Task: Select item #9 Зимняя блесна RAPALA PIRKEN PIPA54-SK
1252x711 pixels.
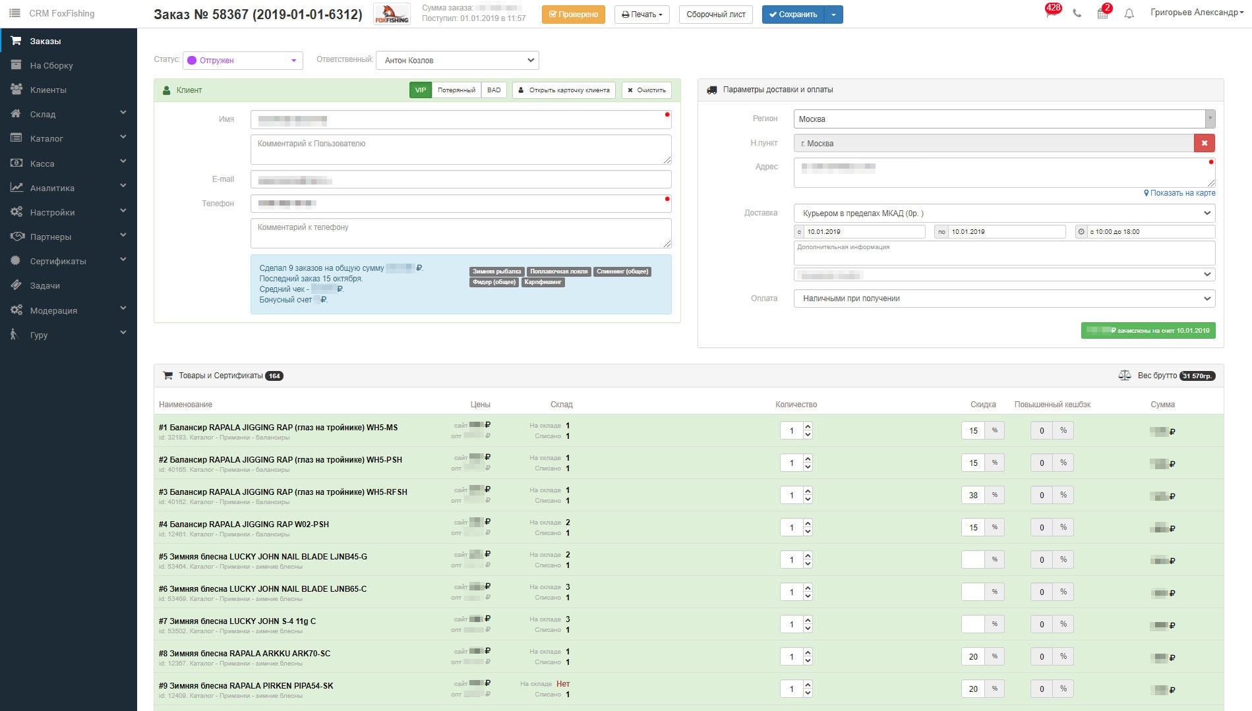Action: pyautogui.click(x=246, y=686)
